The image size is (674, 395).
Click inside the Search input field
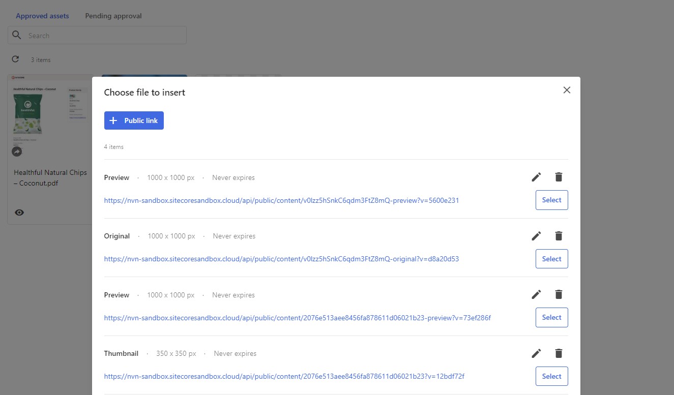coord(102,35)
